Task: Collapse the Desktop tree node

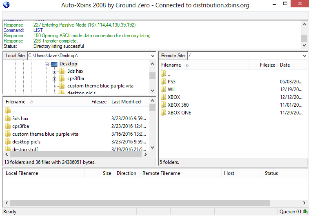Action: pyautogui.click(x=47, y=64)
